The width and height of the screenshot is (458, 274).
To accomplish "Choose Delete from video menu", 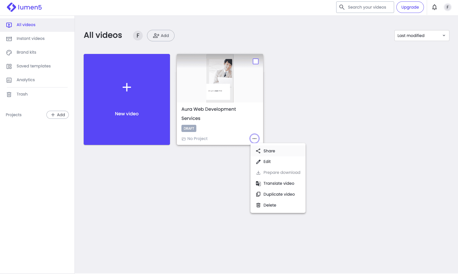I will 270,205.
